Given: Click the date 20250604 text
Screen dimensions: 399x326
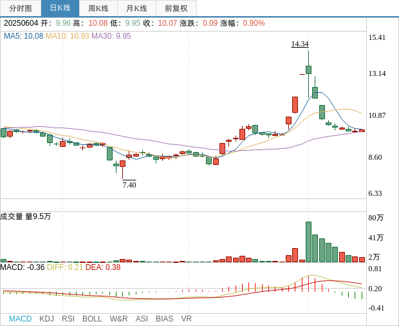Looking at the screenshot, I should (x=21, y=23).
